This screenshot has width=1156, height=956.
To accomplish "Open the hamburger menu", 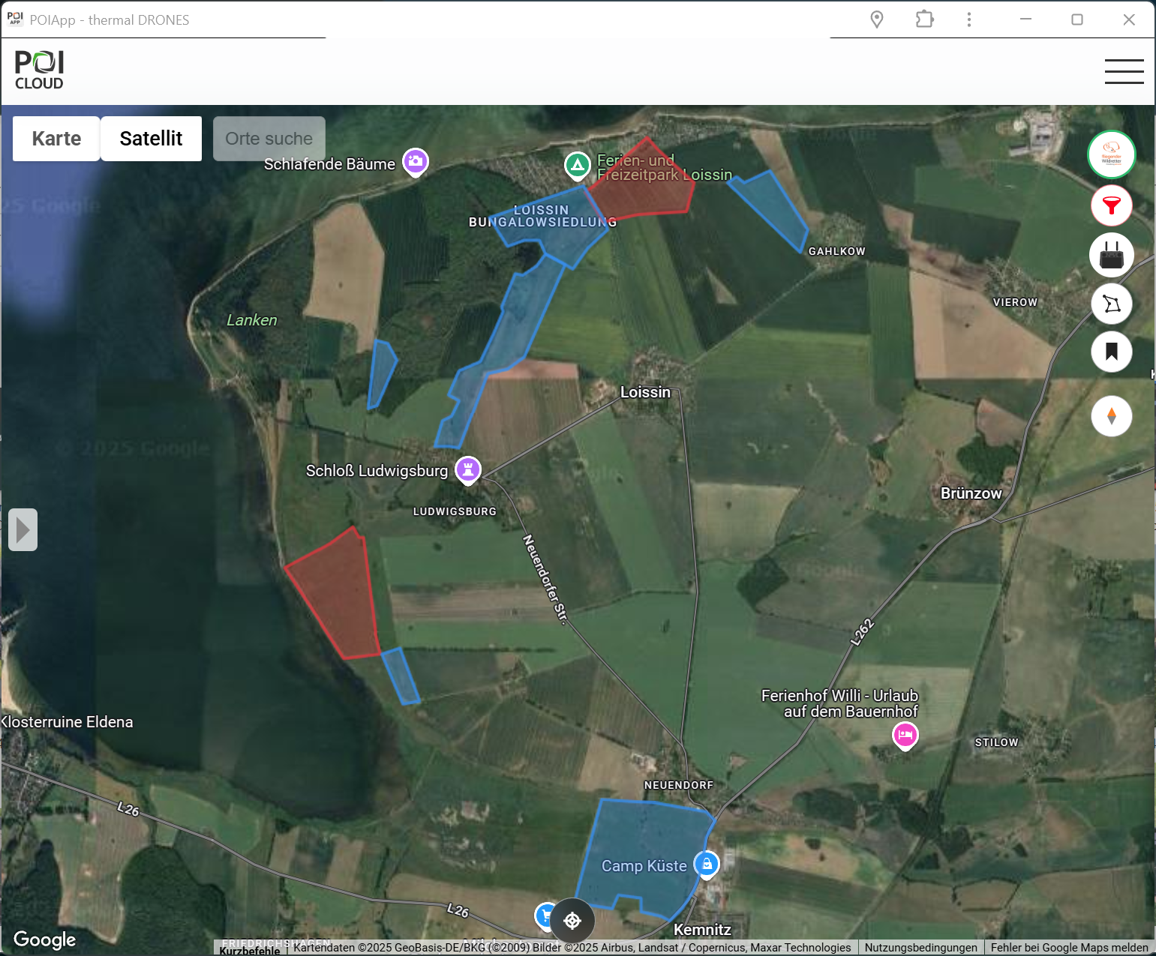I will [1124, 71].
